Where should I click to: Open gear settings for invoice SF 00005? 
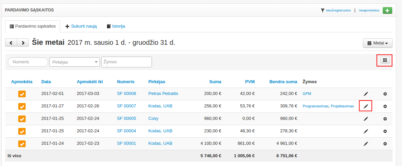tap(385, 119)
